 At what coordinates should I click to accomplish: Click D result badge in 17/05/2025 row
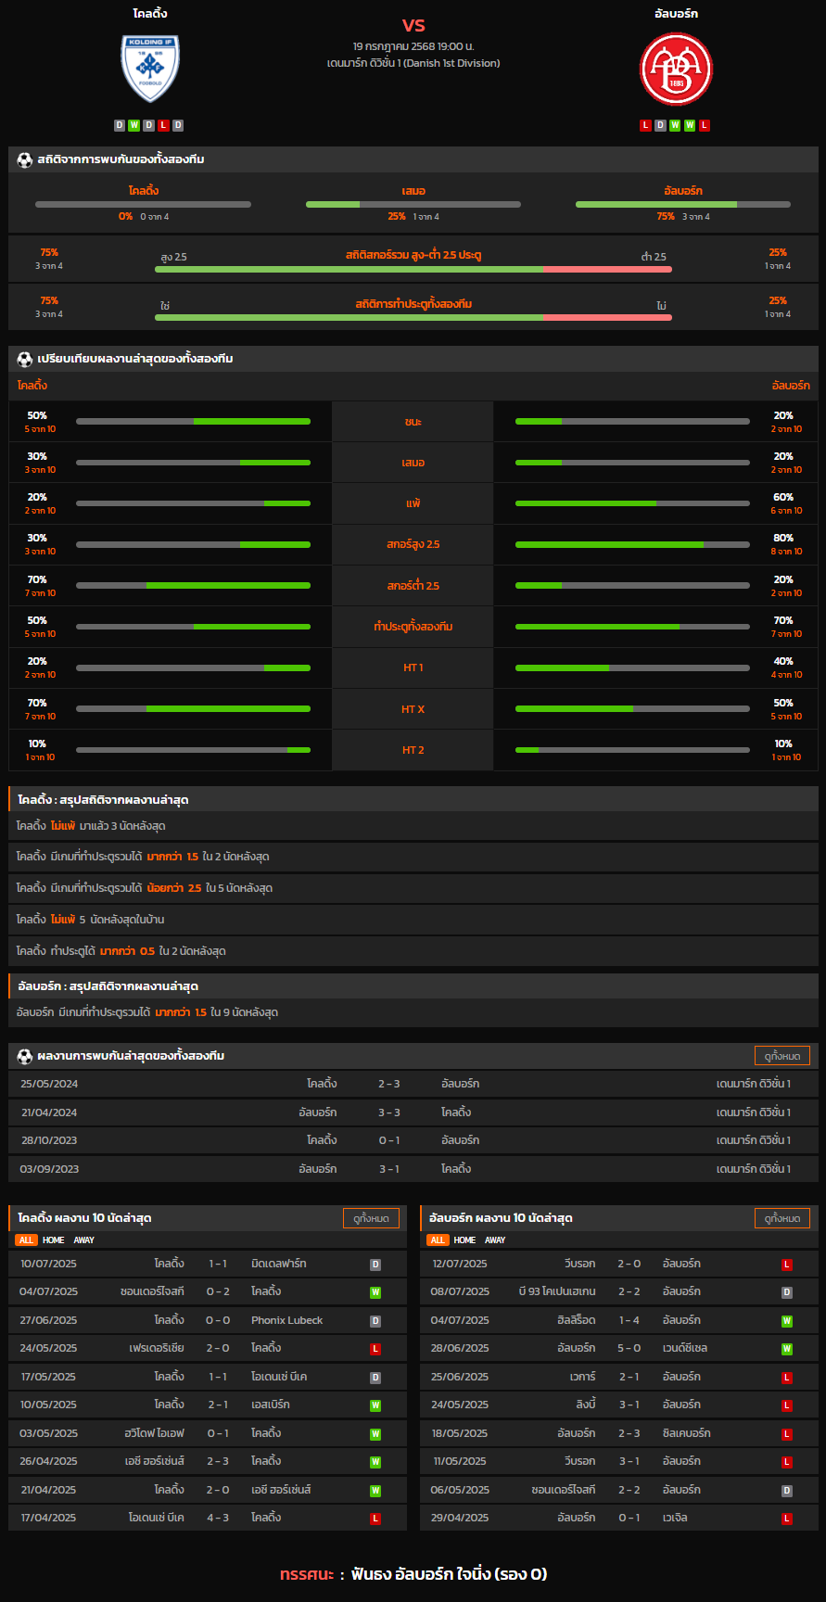(x=375, y=1378)
